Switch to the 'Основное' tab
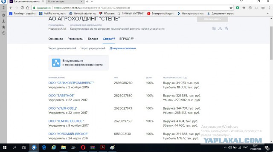 (56, 39)
